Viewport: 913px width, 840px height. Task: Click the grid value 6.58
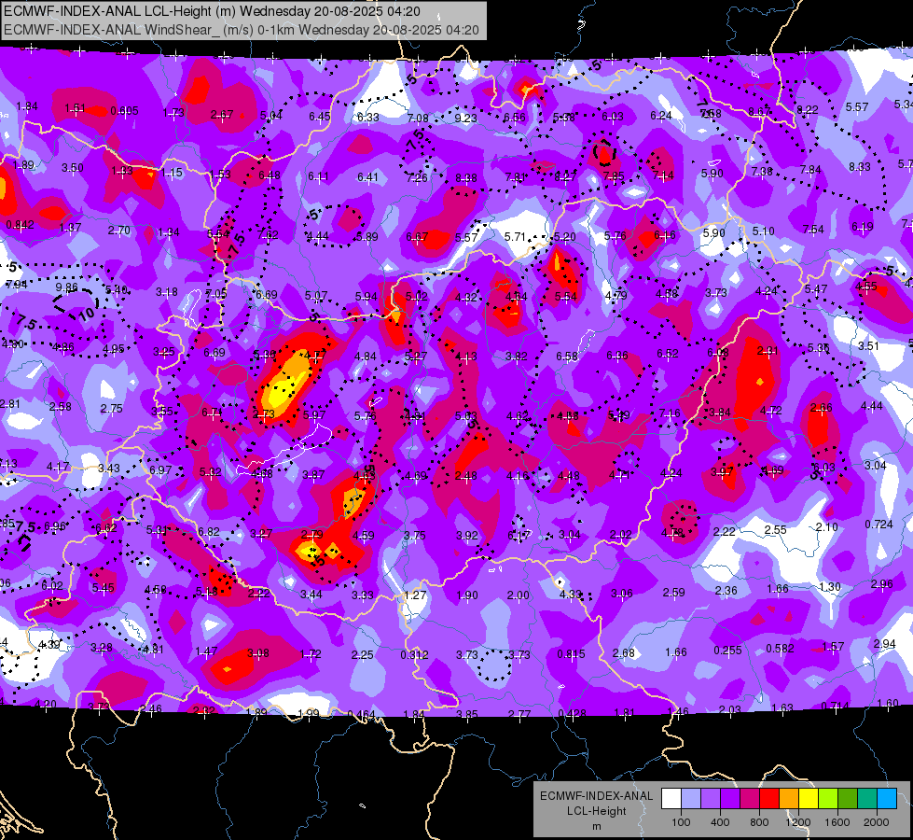pyautogui.click(x=567, y=357)
